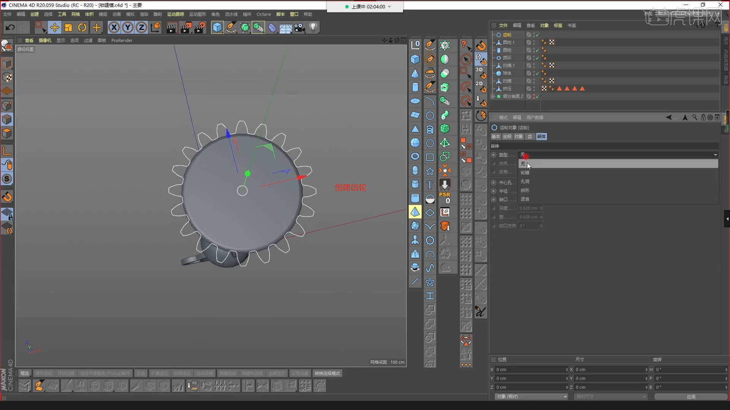The width and height of the screenshot is (730, 410).
Task: Click the spline Pen tool icon
Action: [x=231, y=27]
